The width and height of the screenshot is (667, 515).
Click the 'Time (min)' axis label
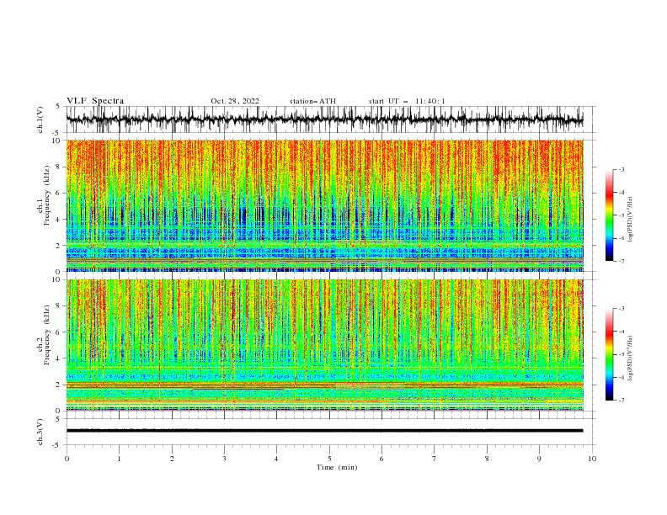tap(337, 467)
